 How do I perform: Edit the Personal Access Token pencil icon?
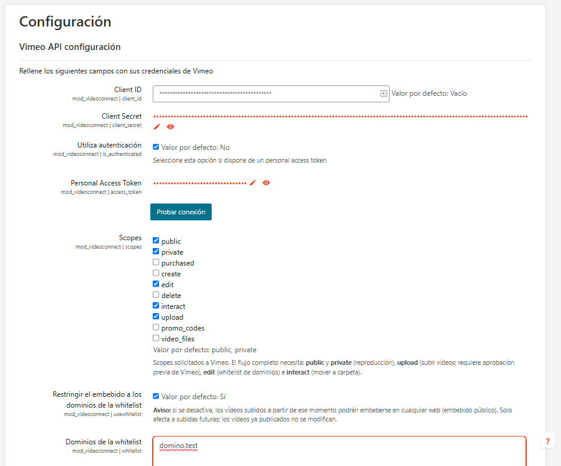(253, 182)
